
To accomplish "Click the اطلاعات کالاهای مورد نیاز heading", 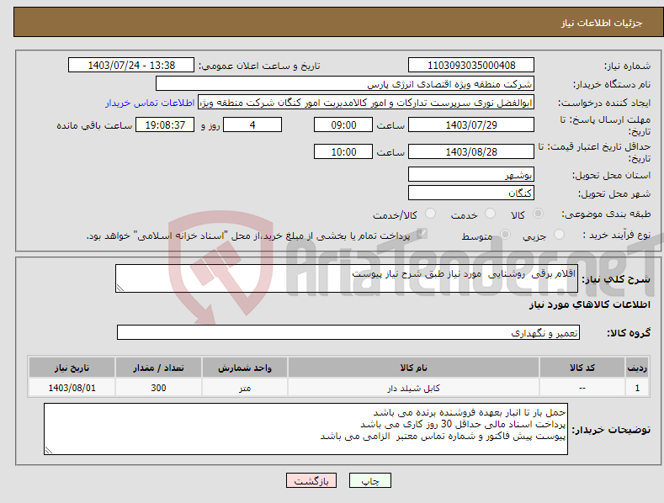I will pos(589,304).
